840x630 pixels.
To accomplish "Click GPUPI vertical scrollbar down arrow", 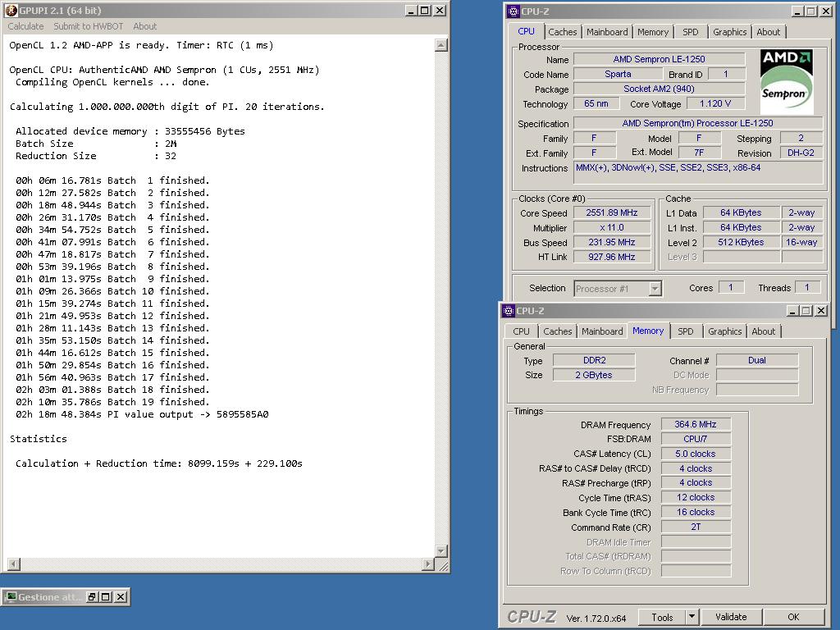I will click(x=441, y=550).
